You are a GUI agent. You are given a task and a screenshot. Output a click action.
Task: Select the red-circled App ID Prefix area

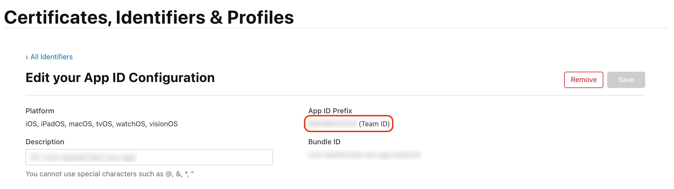coord(348,124)
